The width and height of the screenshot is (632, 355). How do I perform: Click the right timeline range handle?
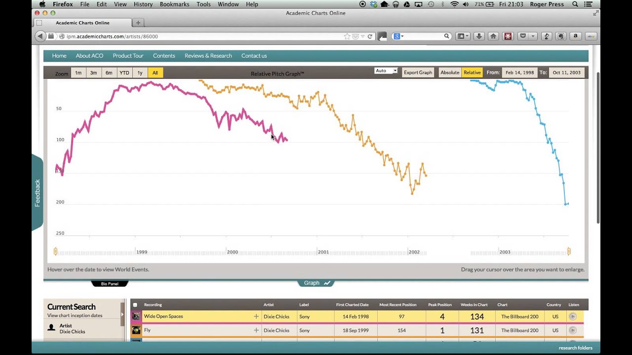[x=569, y=251]
